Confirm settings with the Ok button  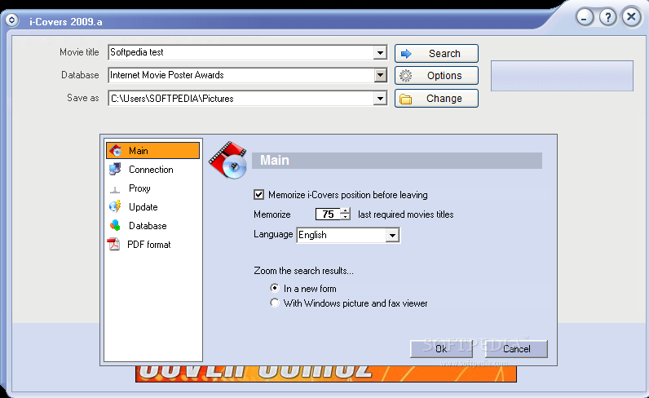441,349
